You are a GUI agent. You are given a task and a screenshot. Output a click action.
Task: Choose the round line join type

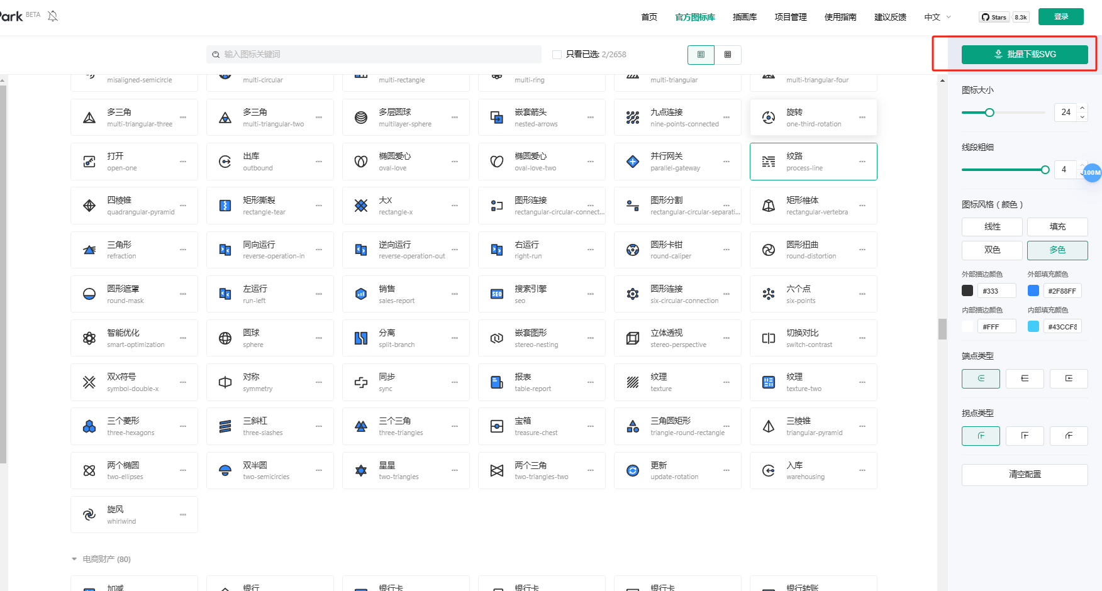click(981, 436)
